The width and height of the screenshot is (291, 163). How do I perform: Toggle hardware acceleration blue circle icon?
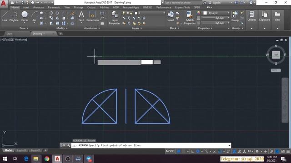click(x=277, y=151)
